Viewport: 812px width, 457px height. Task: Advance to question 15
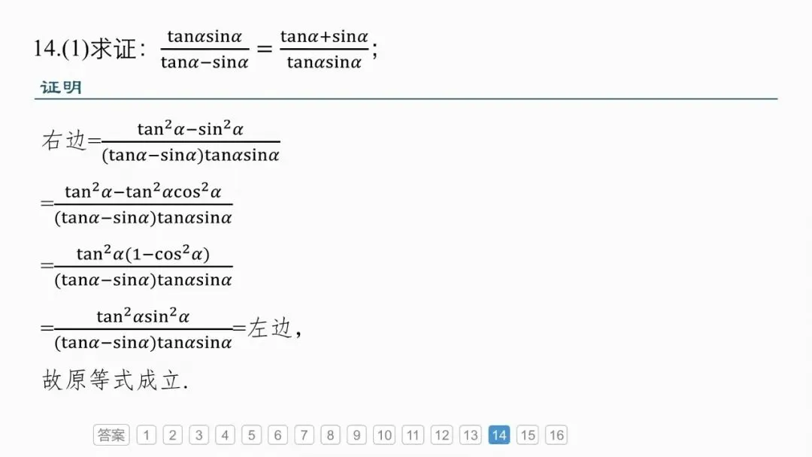528,434
